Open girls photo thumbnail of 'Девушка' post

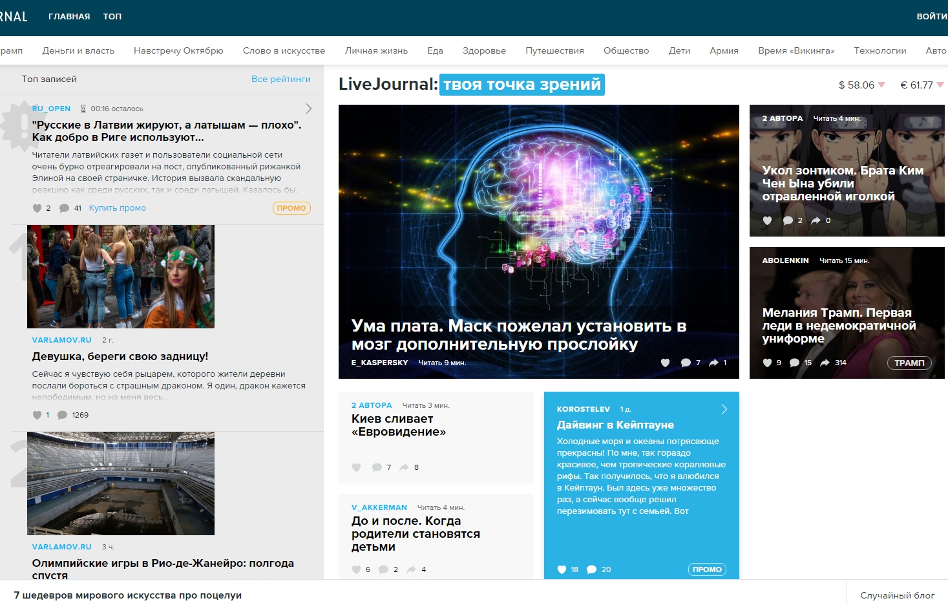coord(121,277)
